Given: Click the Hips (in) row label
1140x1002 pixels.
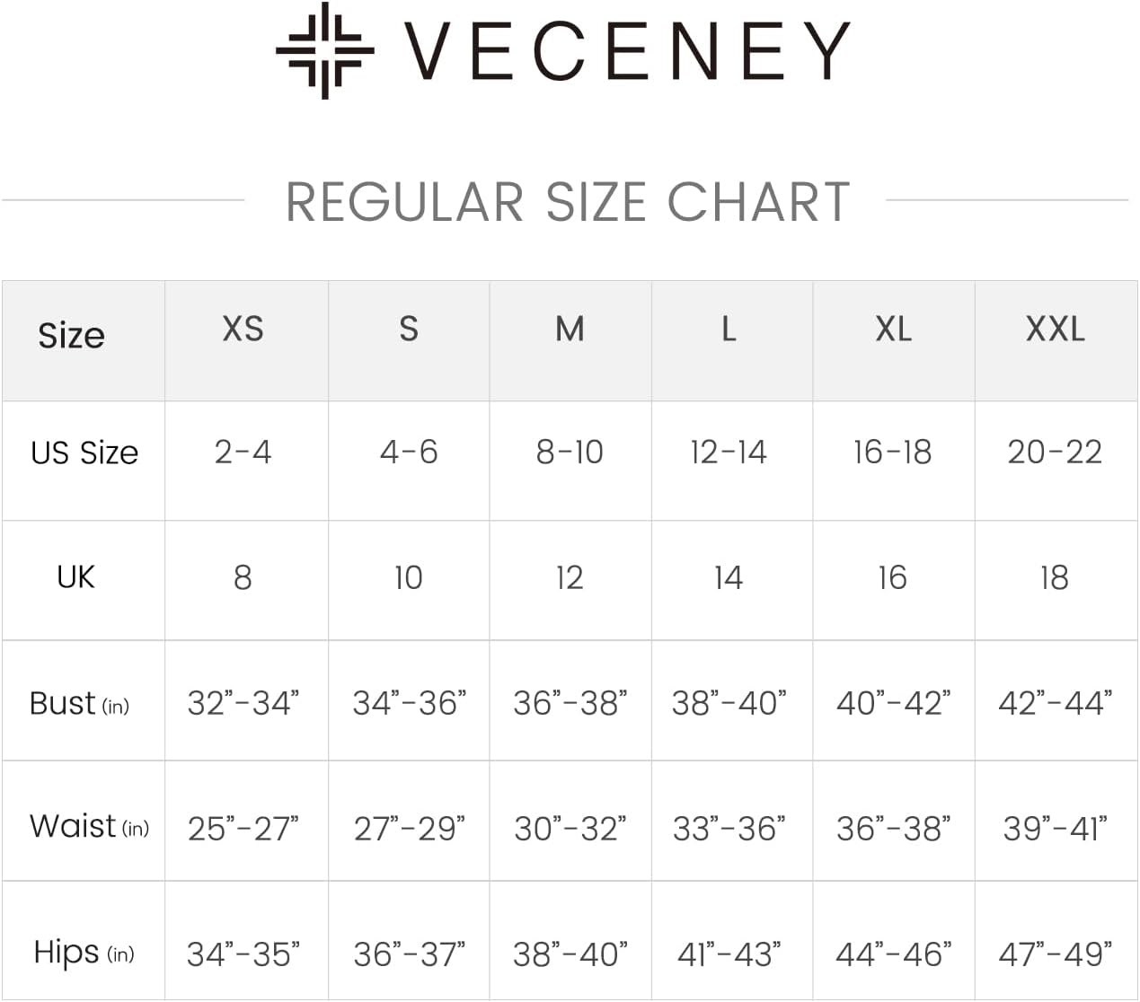Looking at the screenshot, I should (x=84, y=952).
